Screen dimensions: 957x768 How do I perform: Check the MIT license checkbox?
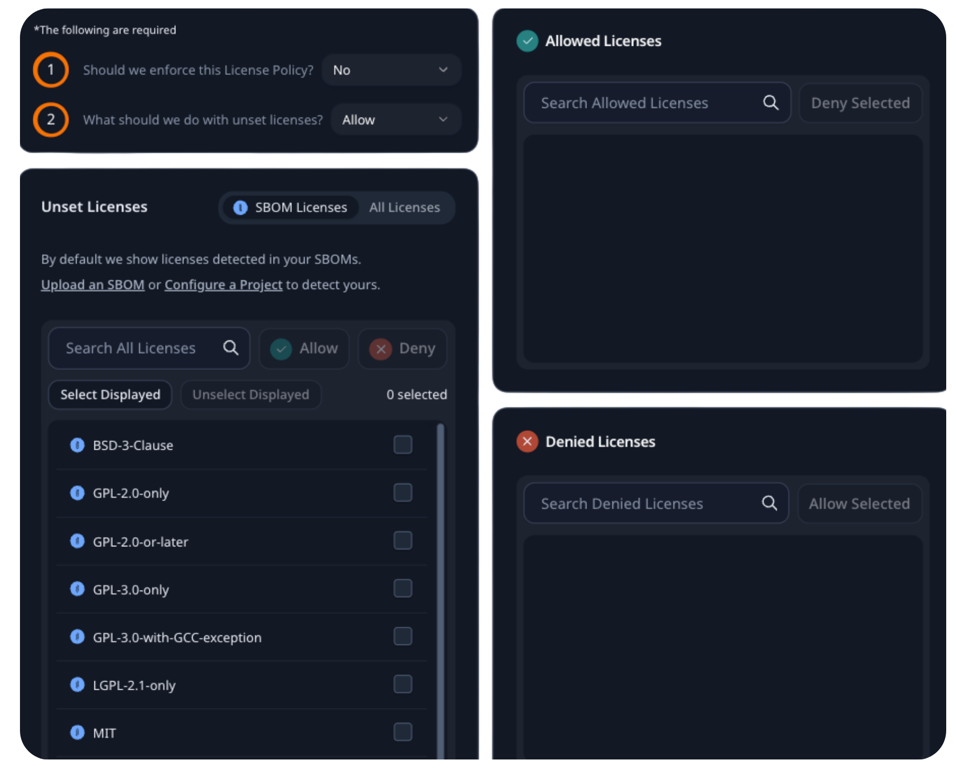point(402,732)
